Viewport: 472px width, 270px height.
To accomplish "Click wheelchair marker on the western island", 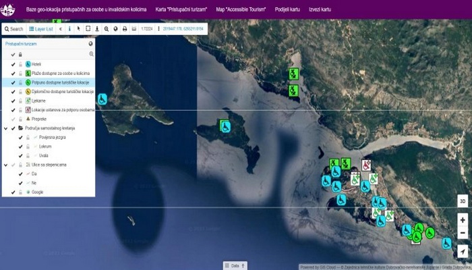I will [x=102, y=99].
